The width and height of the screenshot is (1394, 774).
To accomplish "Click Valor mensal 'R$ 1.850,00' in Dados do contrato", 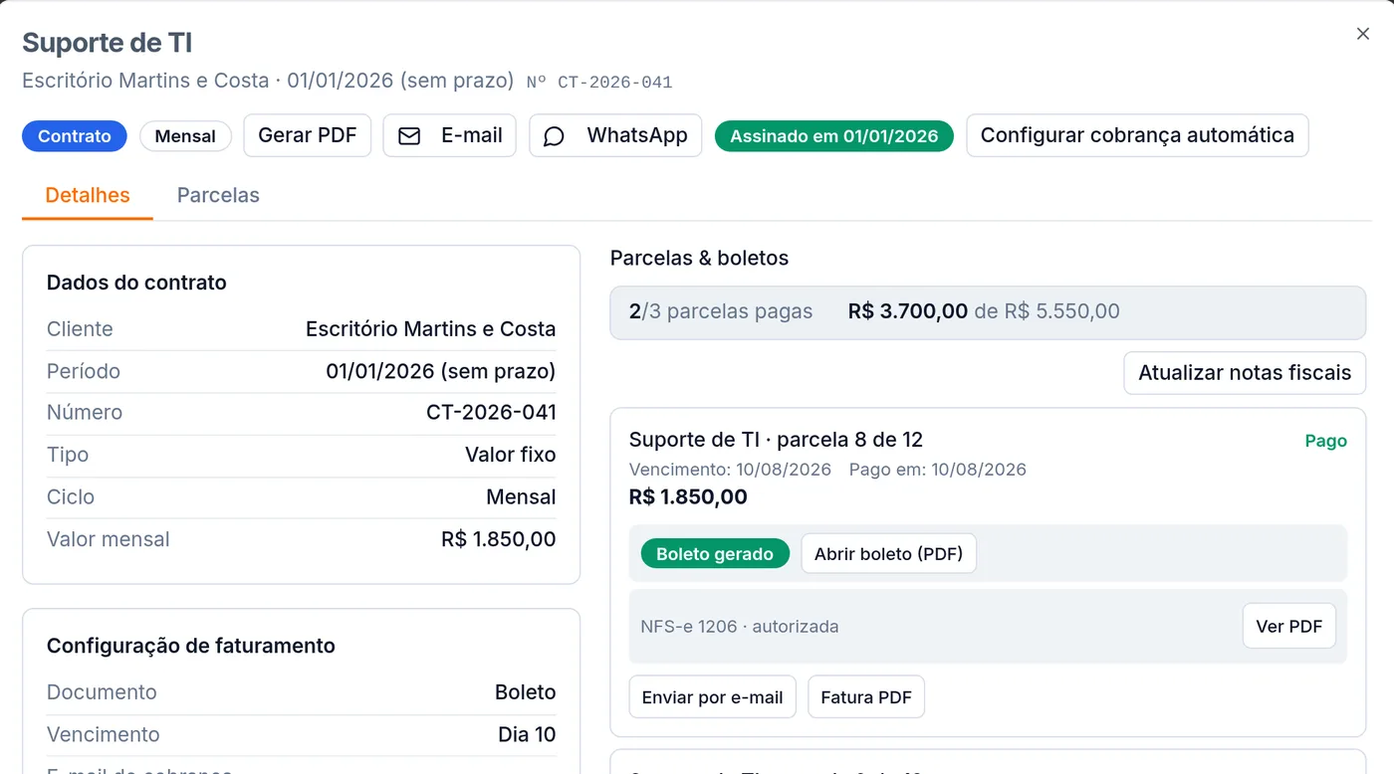I will point(499,539).
